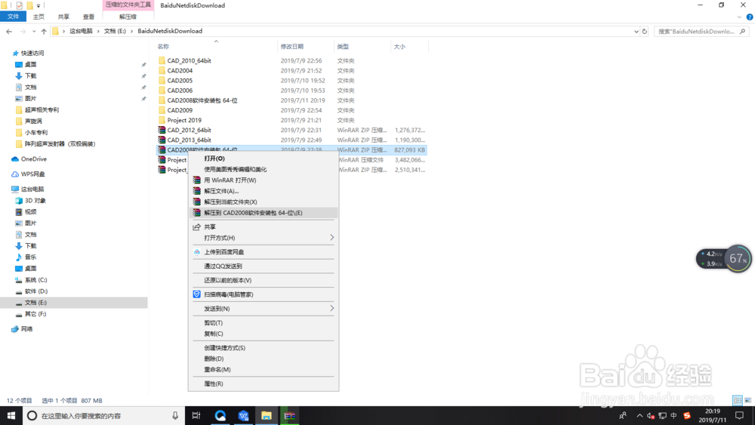This screenshot has width=755, height=425.
Task: Click the search BaiduNetdiskDownload field
Action: coord(701,31)
